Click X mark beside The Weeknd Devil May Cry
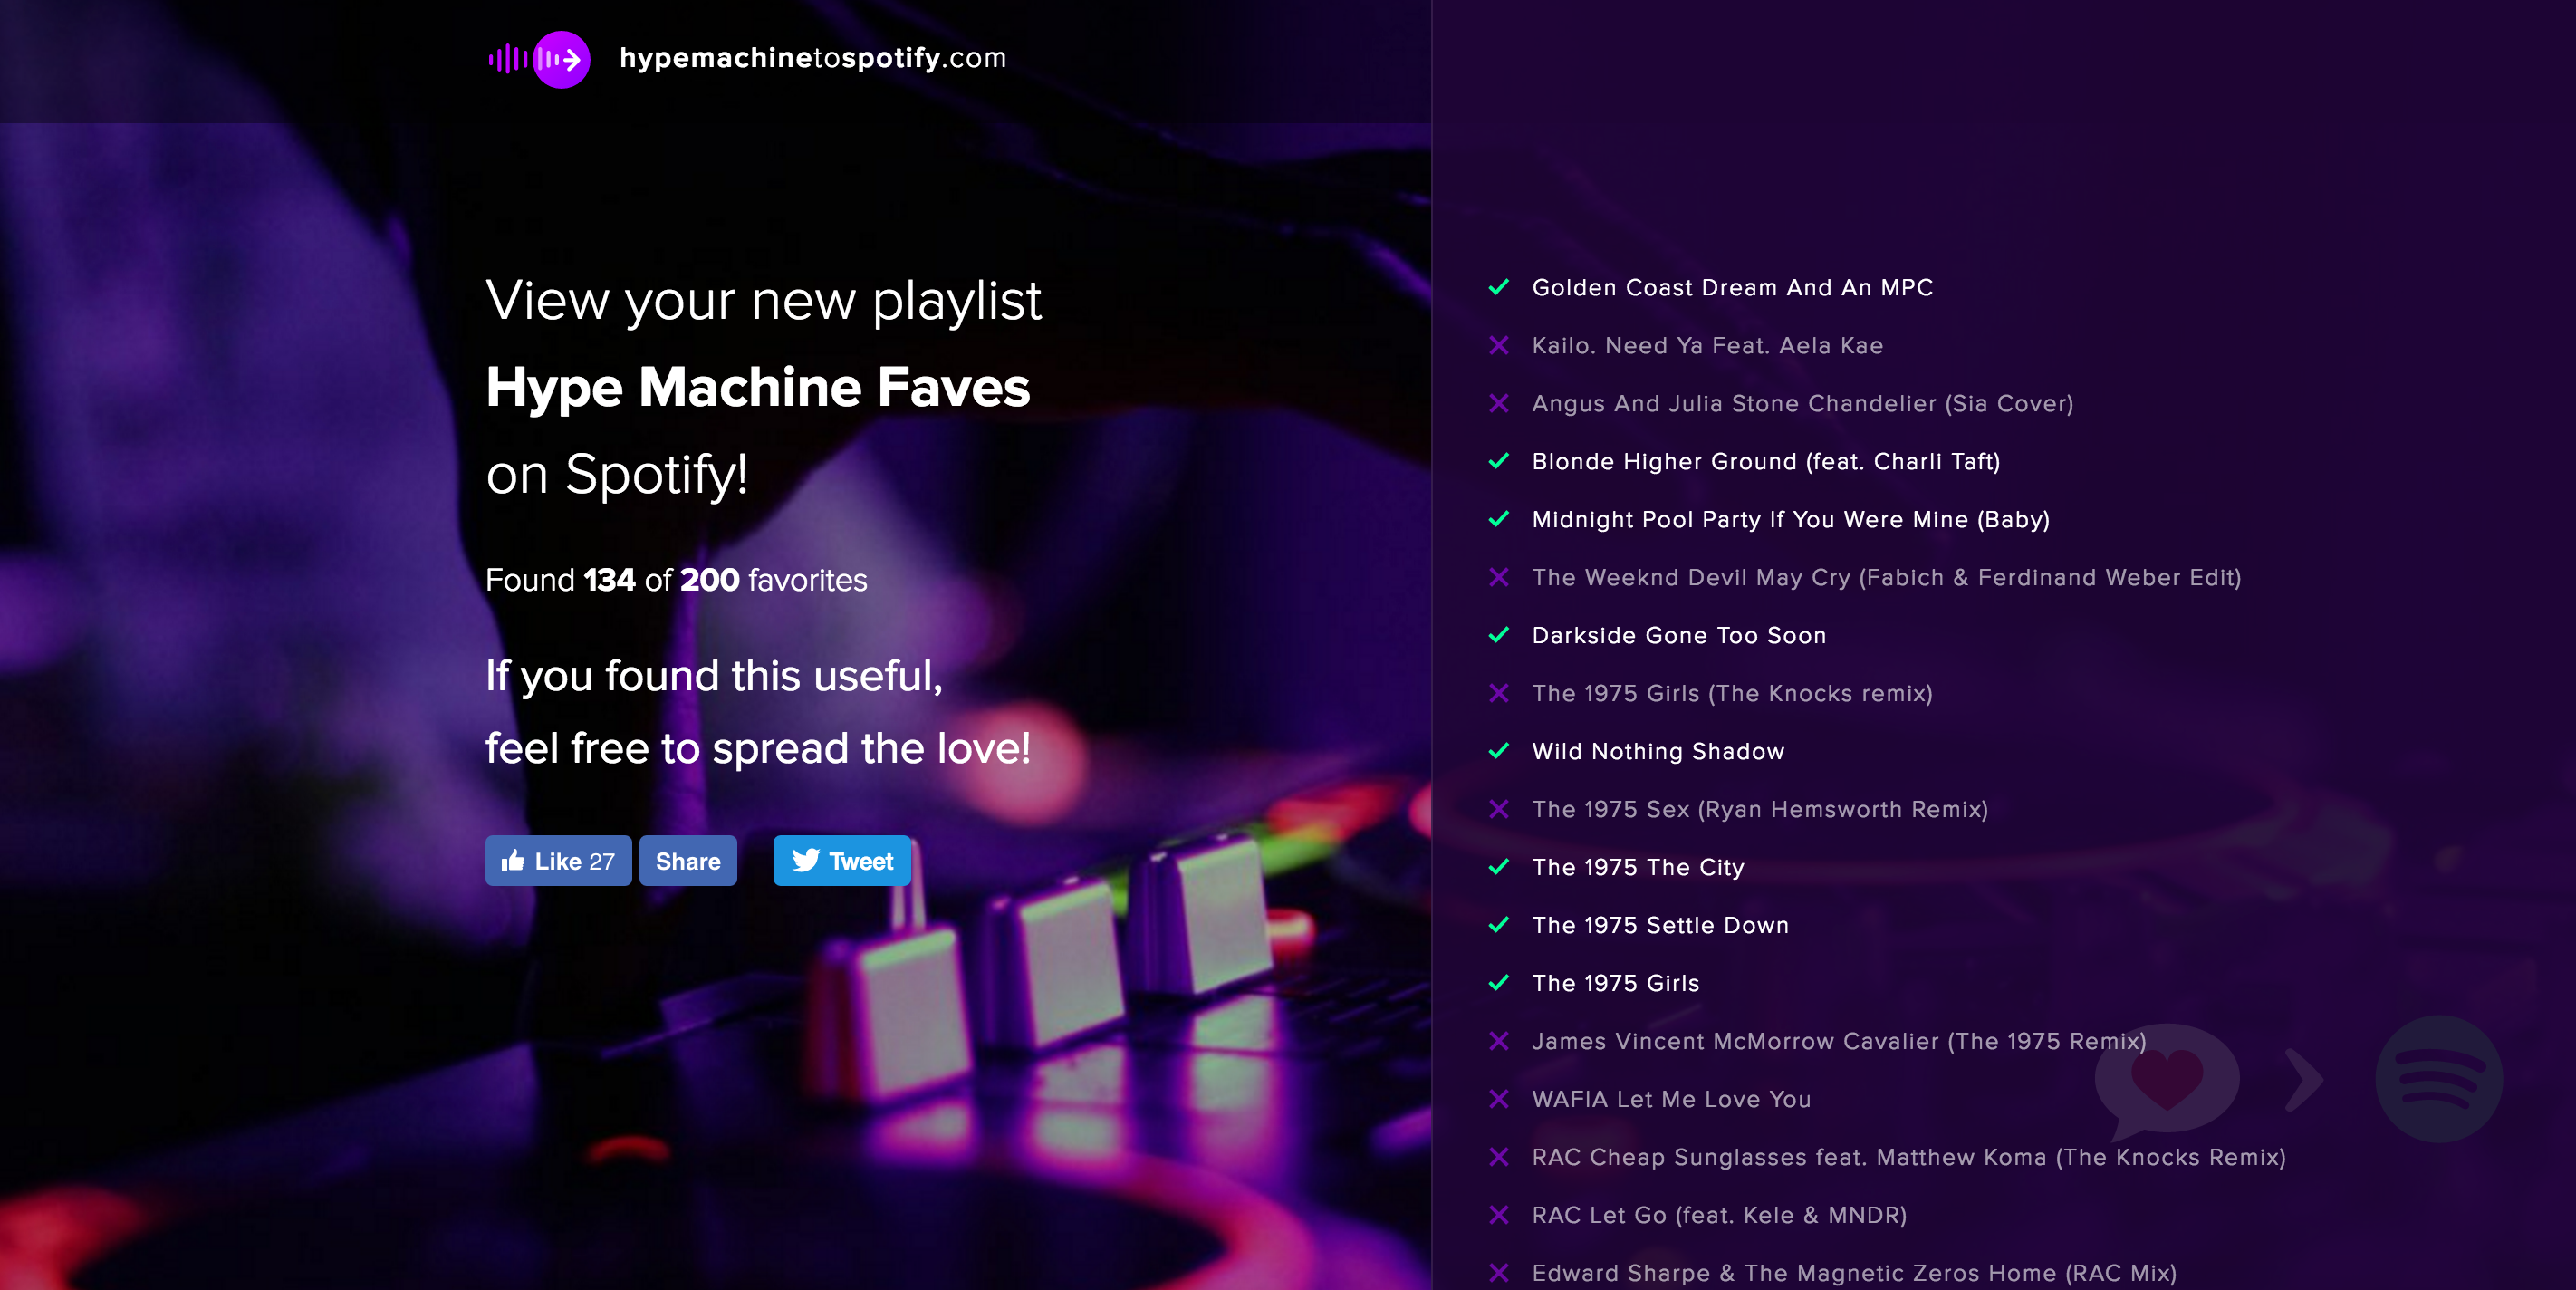Image resolution: width=2576 pixels, height=1290 pixels. 1498,578
